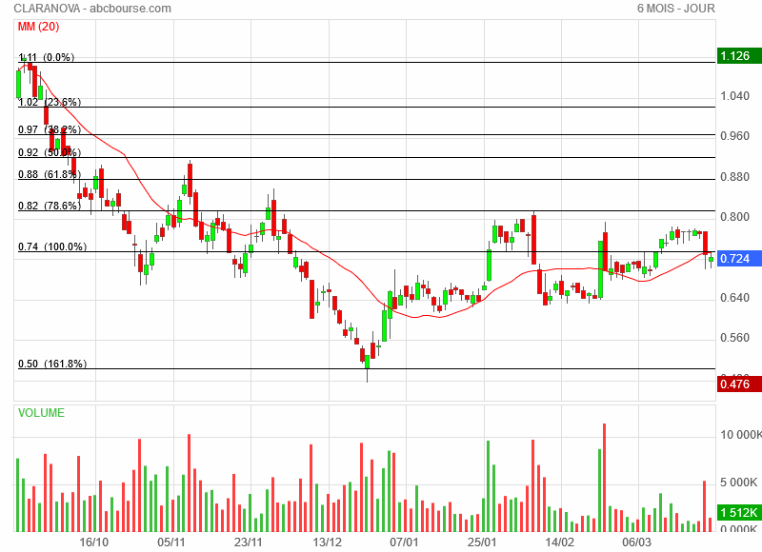This screenshot has width=762, height=552.
Task: Click the 0.74 (100.0%) Fibonacci label
Action: (x=52, y=246)
